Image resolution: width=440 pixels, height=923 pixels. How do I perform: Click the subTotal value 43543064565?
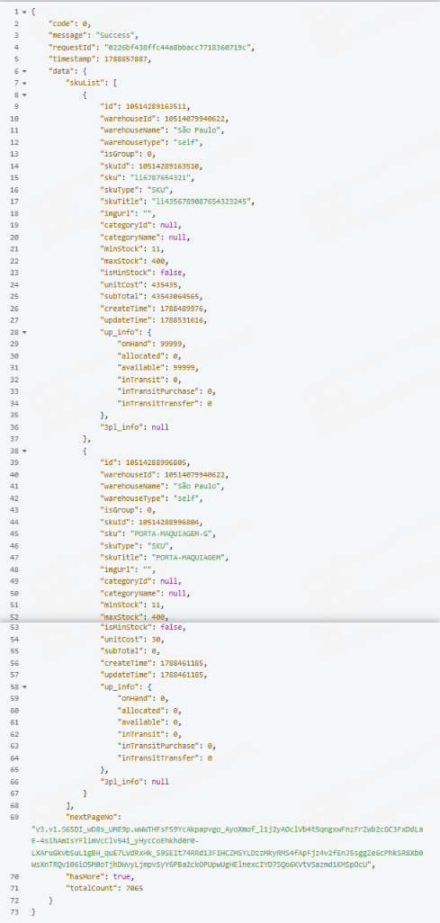point(176,296)
